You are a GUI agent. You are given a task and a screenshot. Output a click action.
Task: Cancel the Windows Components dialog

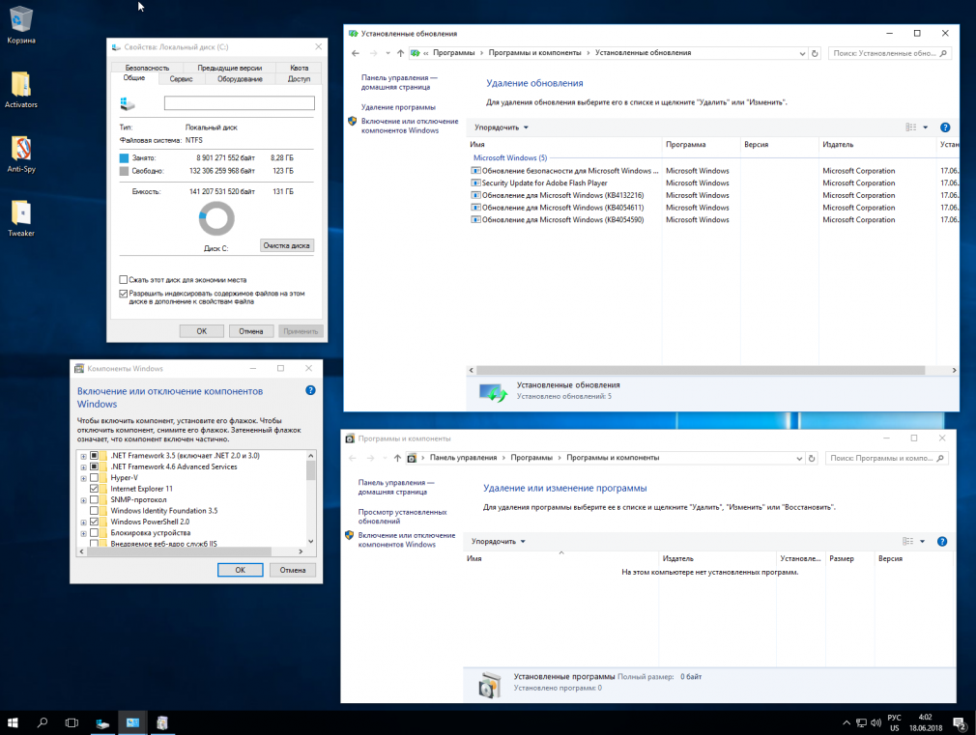(293, 570)
